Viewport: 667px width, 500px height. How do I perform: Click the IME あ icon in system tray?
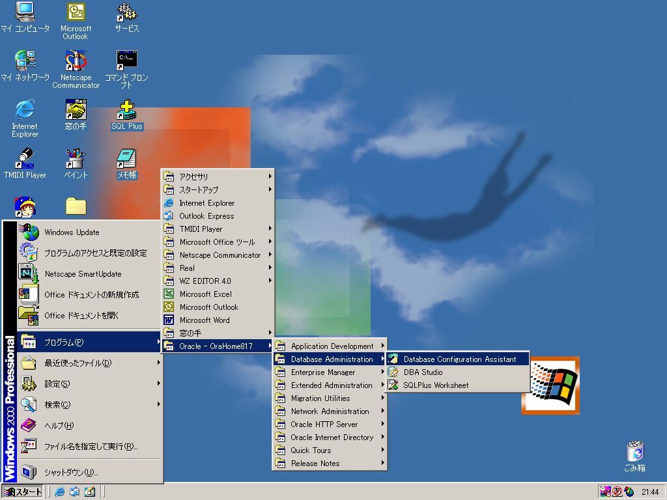617,492
